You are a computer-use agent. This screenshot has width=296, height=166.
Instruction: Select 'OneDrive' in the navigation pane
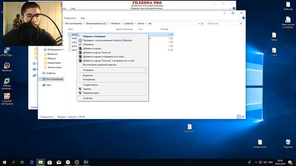[x=50, y=73]
